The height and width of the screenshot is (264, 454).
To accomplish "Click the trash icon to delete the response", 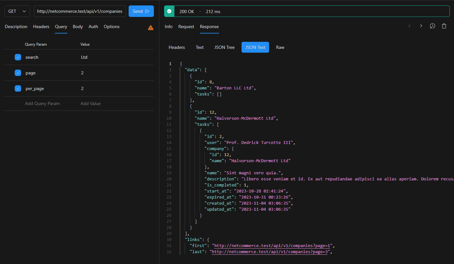I will 444,26.
